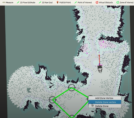The image size is (134, 118).
Task: Click the Point of Interest arrow icon
Action: (x=76, y=2)
